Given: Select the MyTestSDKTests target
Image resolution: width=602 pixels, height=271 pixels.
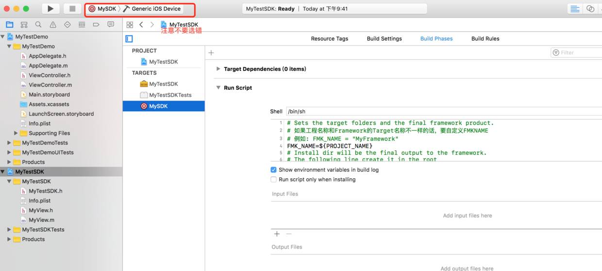Looking at the screenshot, I should (170, 95).
